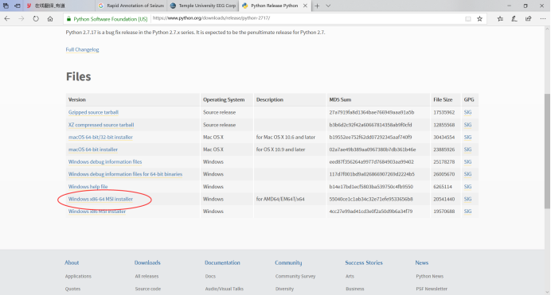This screenshot has width=551, height=295.
Task: Open the Audio/Visual Talks footer link
Action: pos(225,289)
